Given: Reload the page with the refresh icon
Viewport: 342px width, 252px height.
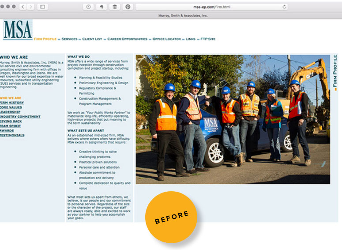Looking at the screenshot, I should [x=284, y=7].
